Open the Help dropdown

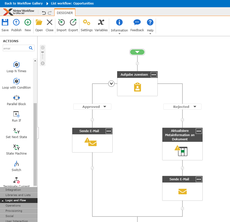tap(150, 26)
